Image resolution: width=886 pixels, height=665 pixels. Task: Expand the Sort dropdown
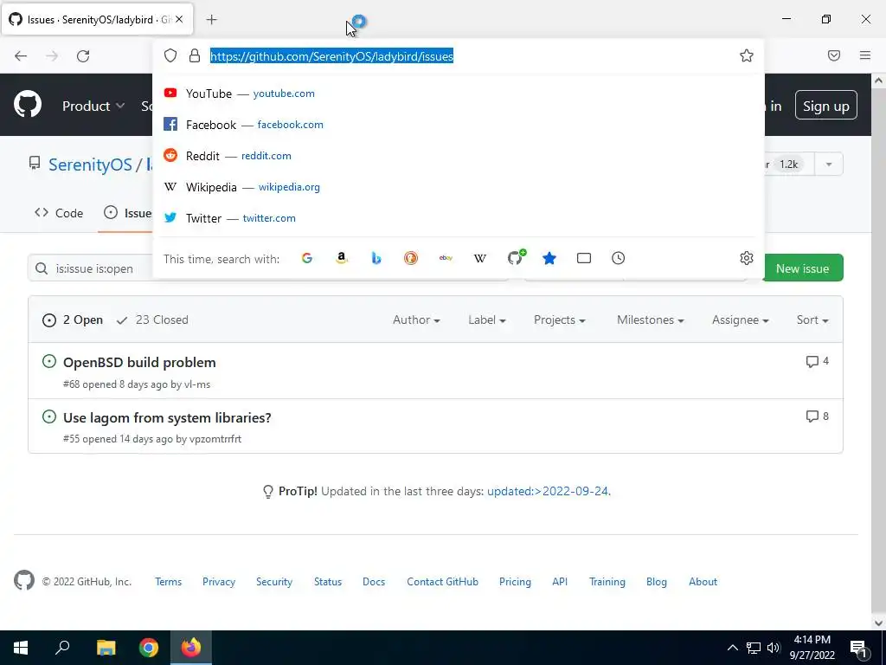(812, 320)
